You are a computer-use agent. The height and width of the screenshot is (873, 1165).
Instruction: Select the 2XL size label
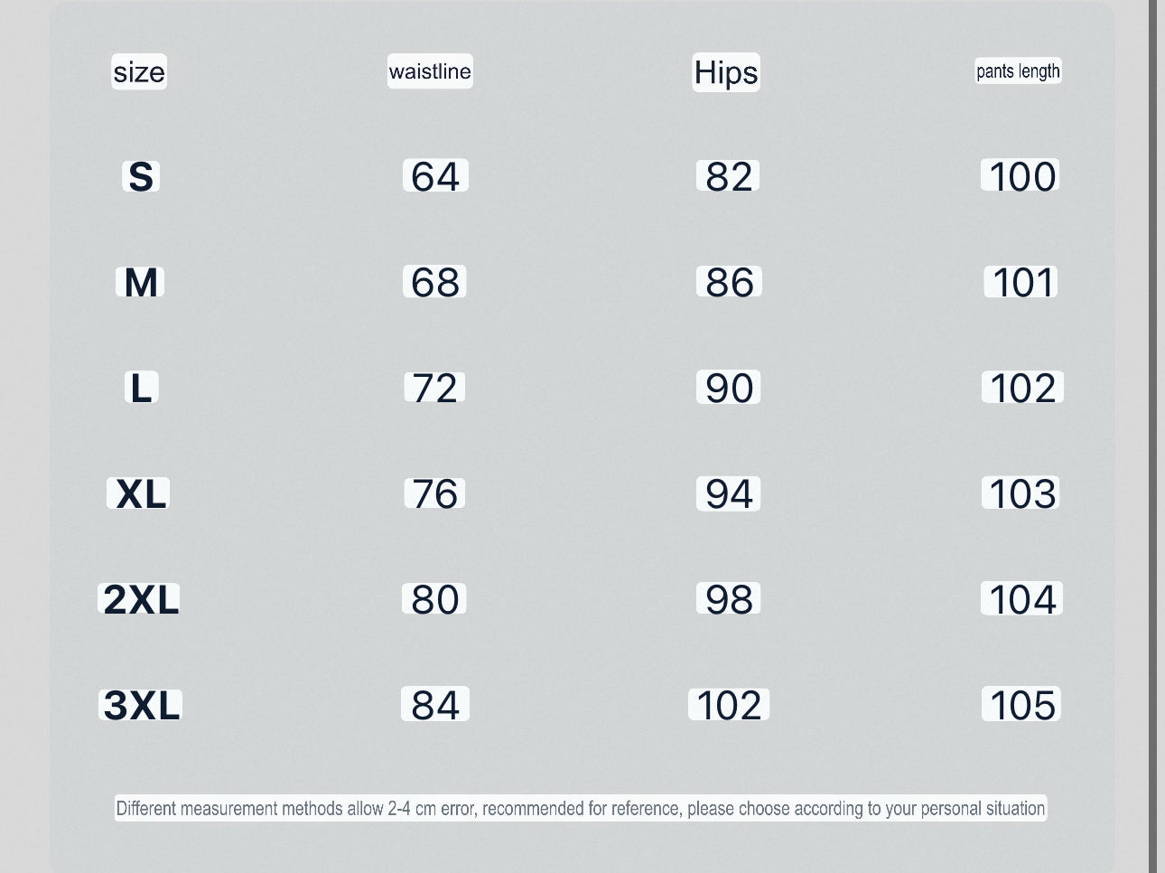point(141,599)
